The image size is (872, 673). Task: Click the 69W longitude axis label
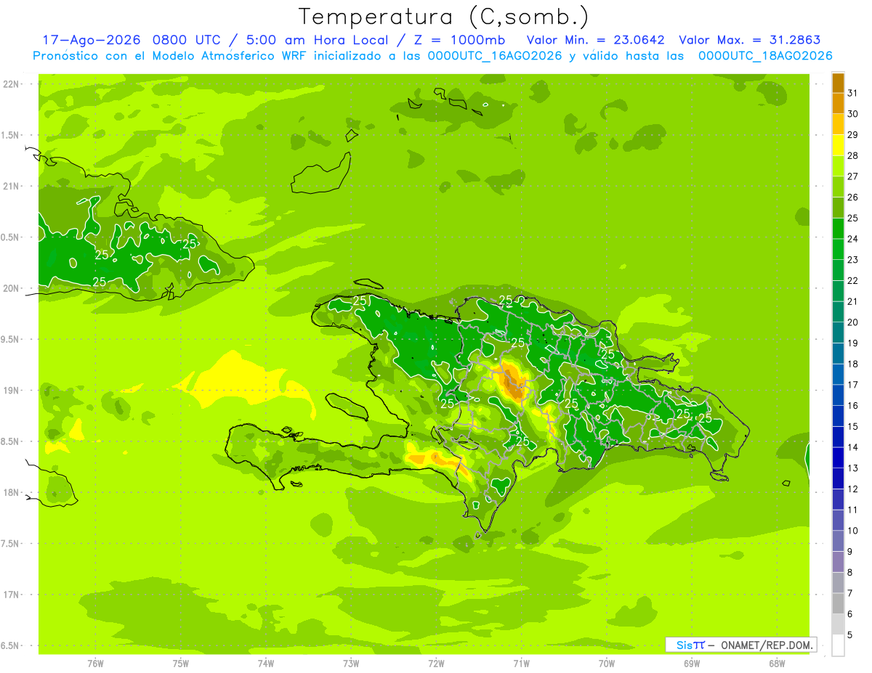(x=692, y=664)
